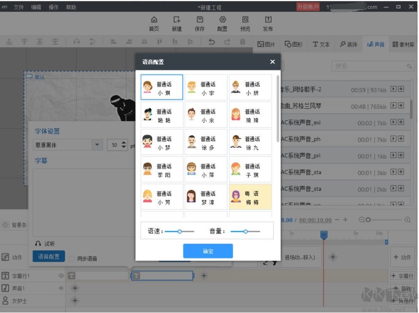Image resolution: width=419 pixels, height=313 pixels.
Task: Adjust the 语速 speech speed slider
Action: pos(180,231)
